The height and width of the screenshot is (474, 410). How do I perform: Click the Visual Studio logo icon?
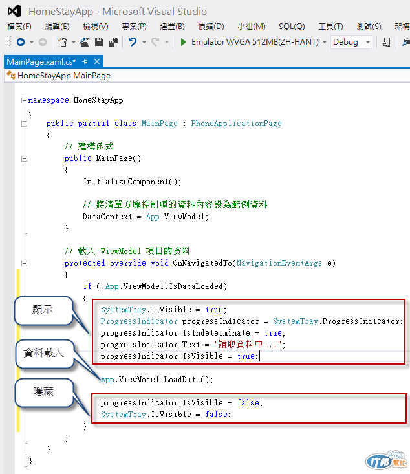click(x=14, y=11)
